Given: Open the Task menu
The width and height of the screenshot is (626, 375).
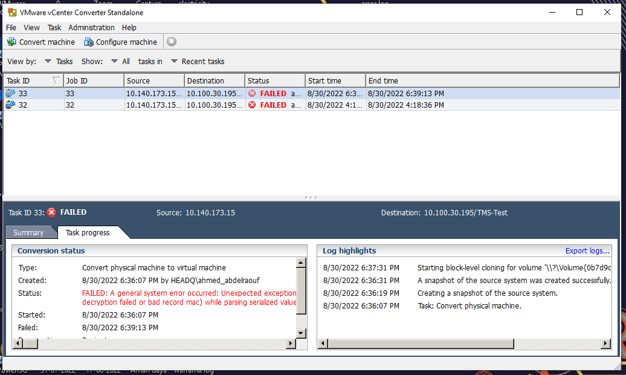Looking at the screenshot, I should (x=54, y=28).
